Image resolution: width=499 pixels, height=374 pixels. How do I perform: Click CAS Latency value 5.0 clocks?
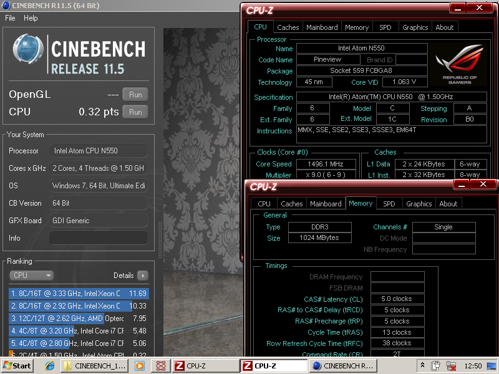(x=397, y=299)
